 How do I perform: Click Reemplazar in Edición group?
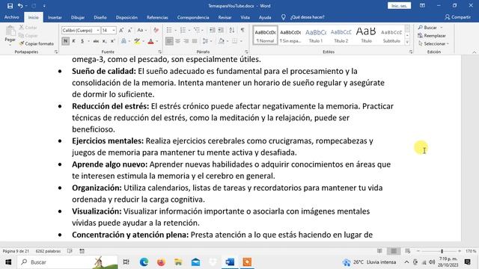pos(432,36)
